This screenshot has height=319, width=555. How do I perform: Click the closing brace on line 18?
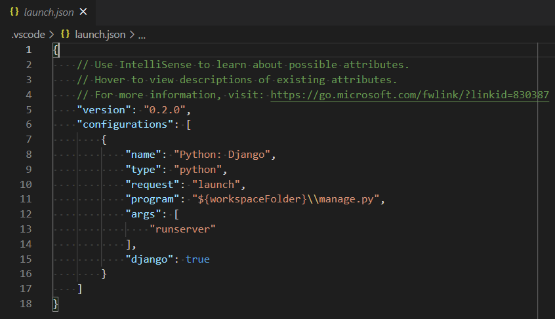pos(56,304)
